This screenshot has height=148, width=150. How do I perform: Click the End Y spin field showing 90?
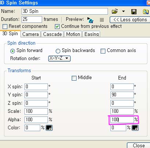point(122,95)
